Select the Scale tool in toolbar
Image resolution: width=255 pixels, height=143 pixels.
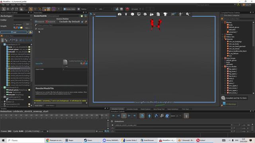coord(17,9)
